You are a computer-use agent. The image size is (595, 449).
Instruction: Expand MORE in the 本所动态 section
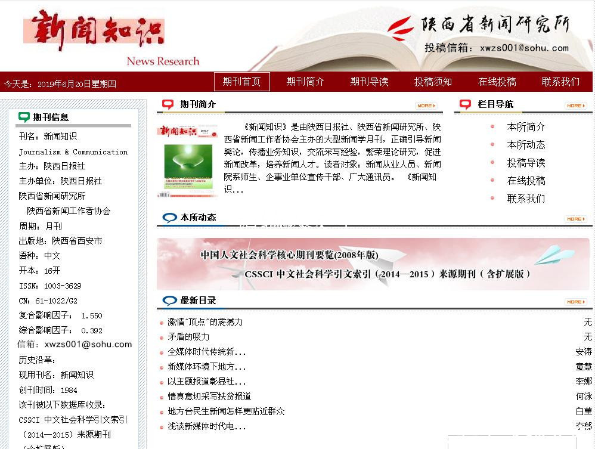coord(576,219)
